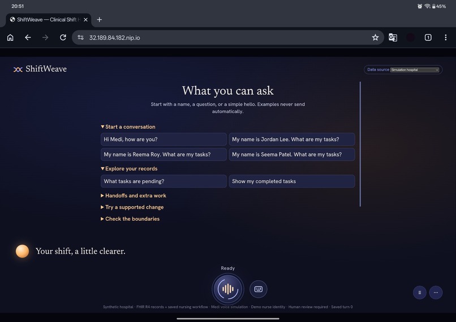Tap the microphone voice button
456x322 pixels.
227,289
